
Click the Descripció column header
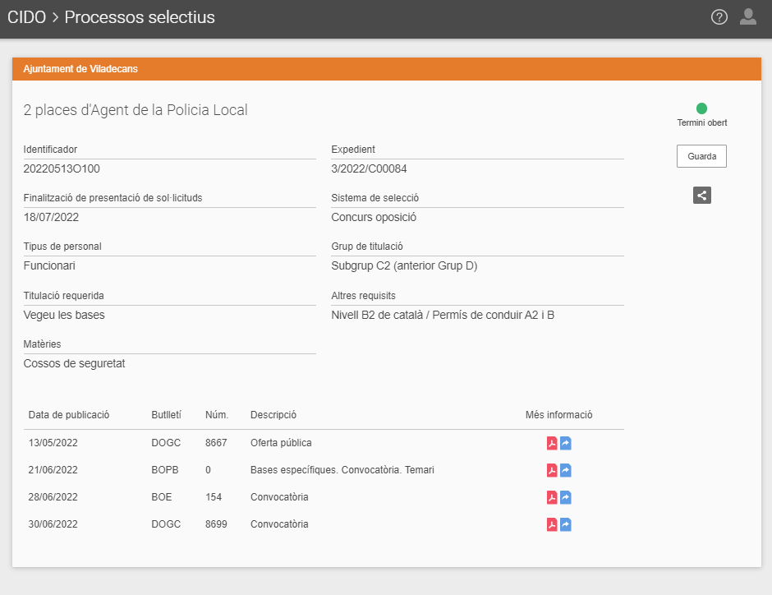(x=273, y=415)
